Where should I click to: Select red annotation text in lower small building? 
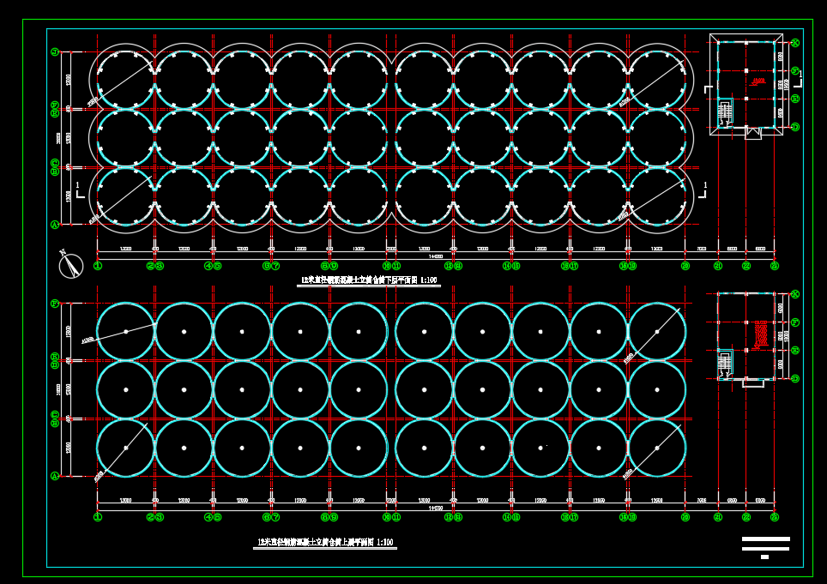point(760,334)
